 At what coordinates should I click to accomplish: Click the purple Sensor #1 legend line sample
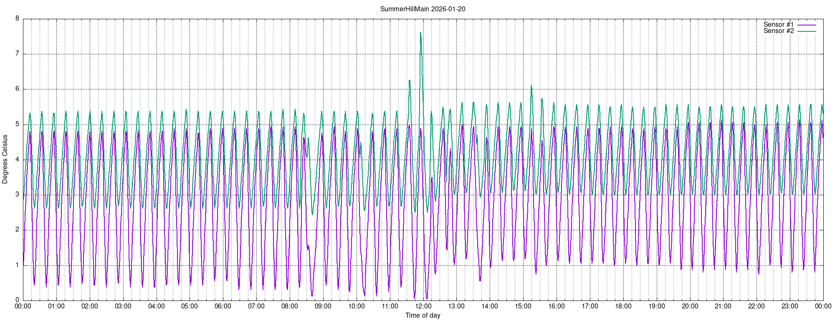807,25
